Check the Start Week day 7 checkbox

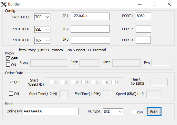113,82
